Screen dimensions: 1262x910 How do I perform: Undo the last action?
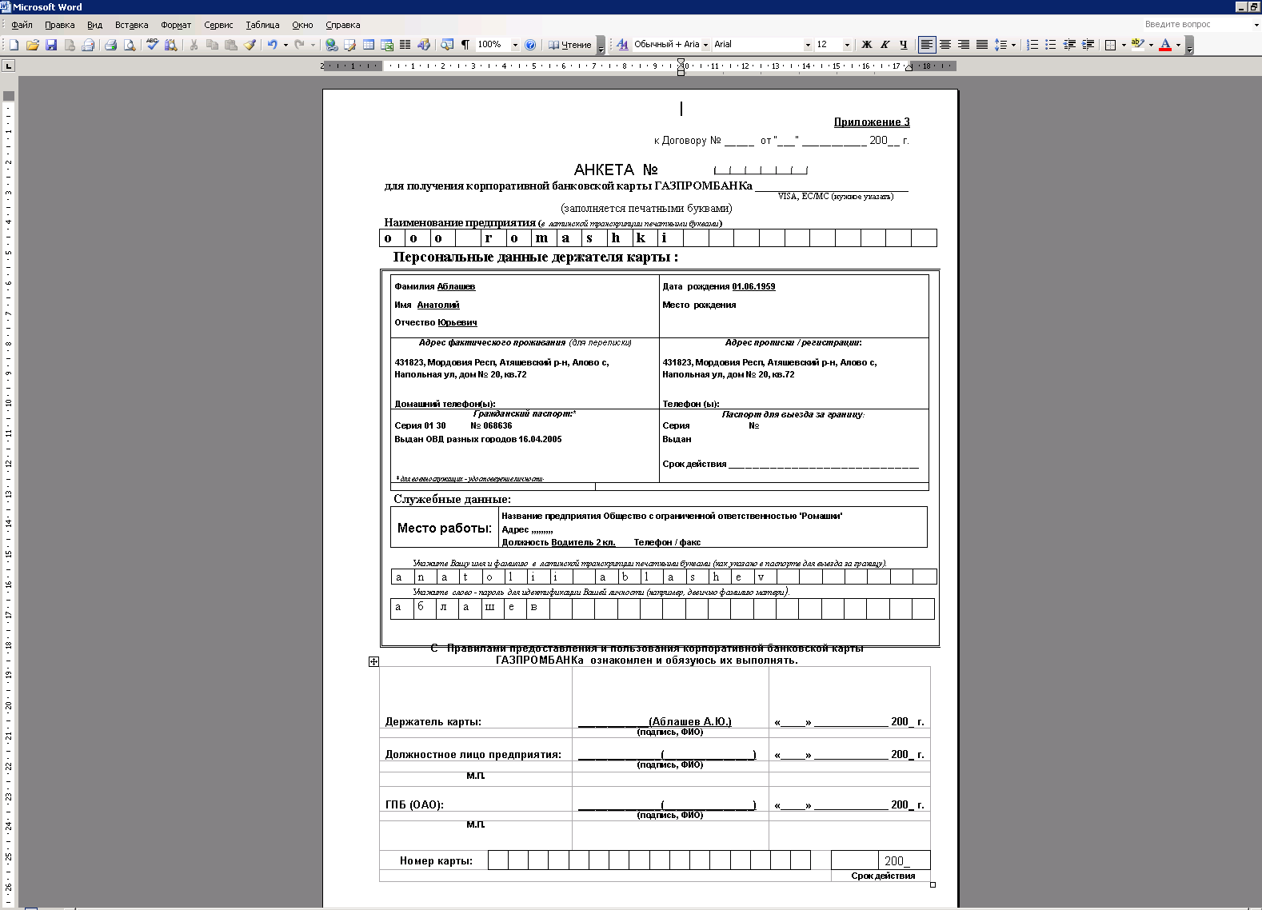point(273,45)
